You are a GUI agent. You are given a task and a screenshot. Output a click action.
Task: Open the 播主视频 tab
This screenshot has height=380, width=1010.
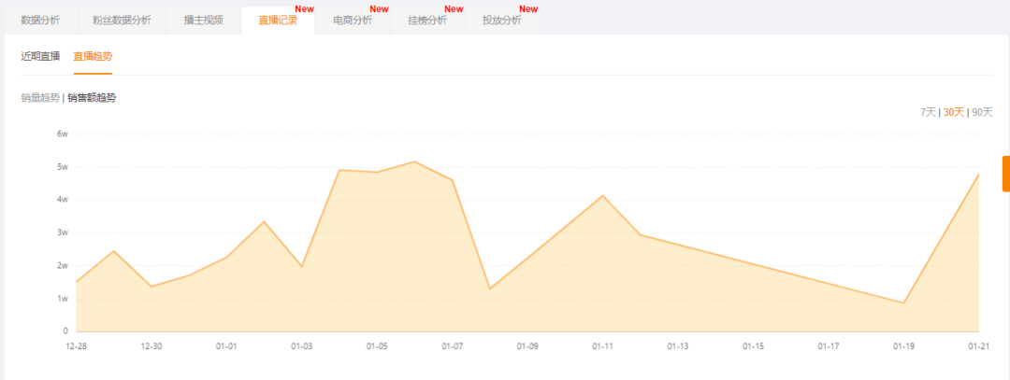(203, 21)
